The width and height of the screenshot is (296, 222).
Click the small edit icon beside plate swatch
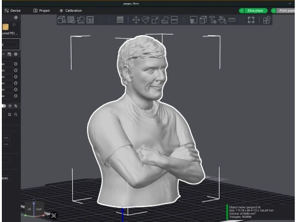pos(14,25)
